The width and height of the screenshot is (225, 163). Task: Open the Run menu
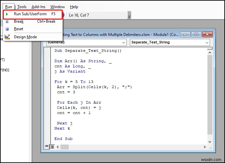8,7
